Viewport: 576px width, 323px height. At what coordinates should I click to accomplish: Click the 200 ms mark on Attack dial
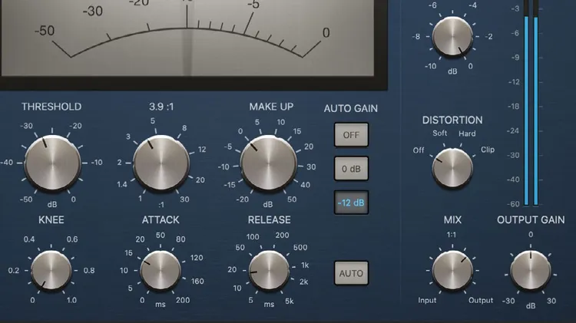tap(183, 300)
